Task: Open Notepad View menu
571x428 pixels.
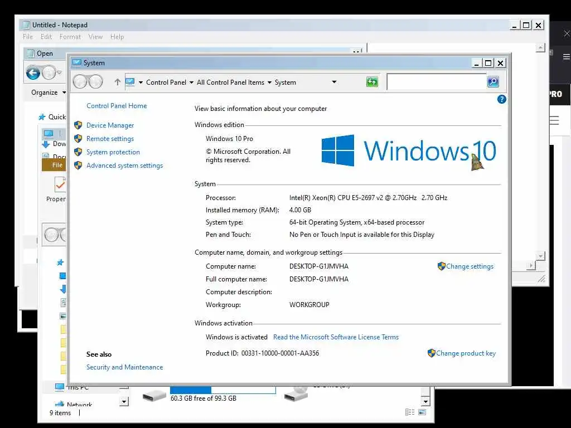Action: (95, 37)
